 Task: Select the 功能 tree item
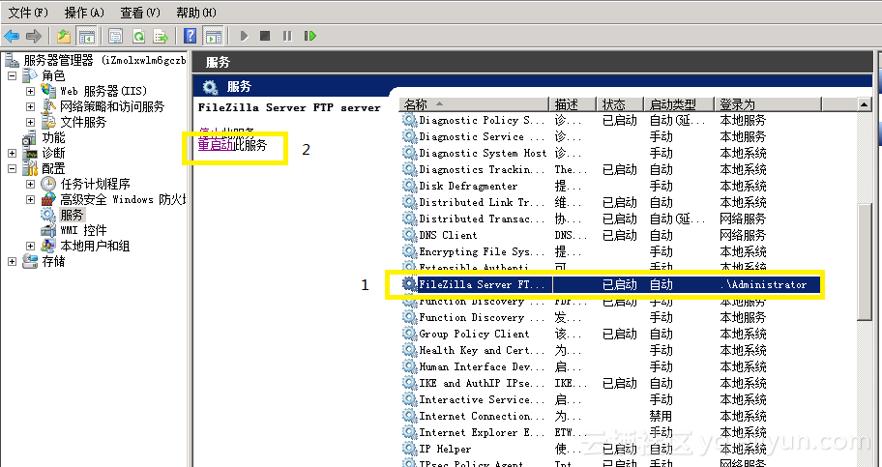pyautogui.click(x=44, y=137)
